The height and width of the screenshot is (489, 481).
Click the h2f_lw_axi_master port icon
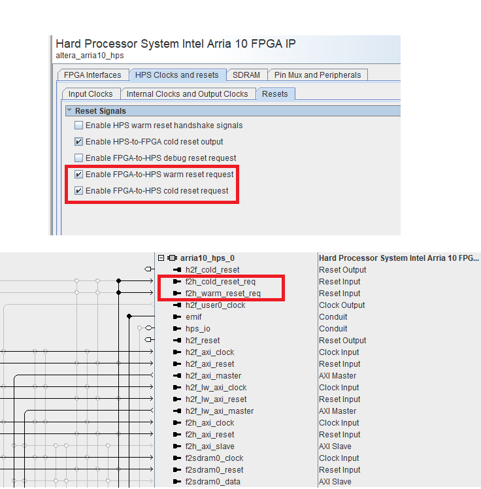[177, 411]
